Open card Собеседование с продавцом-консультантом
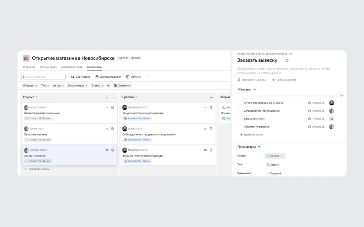This screenshot has height=227, width=364. tap(168, 134)
